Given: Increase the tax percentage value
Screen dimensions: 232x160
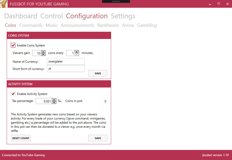Looking at the screenshot, I should [x=54, y=100].
